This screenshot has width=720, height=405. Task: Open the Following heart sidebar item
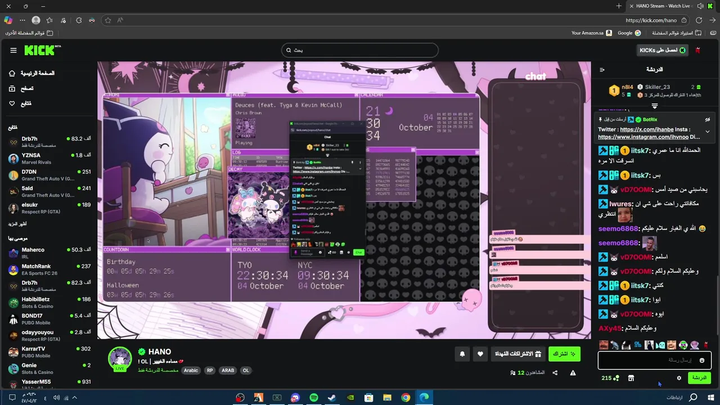tap(20, 103)
